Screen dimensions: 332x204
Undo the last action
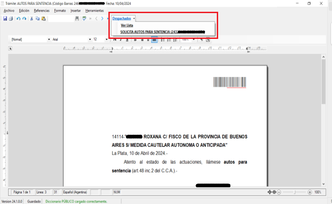19,19
